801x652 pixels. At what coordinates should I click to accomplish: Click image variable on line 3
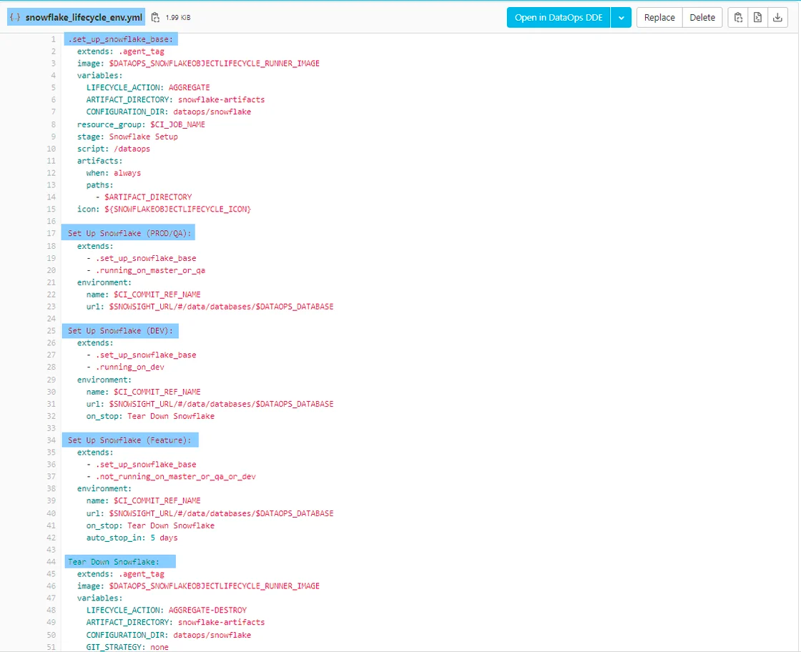[214, 64]
